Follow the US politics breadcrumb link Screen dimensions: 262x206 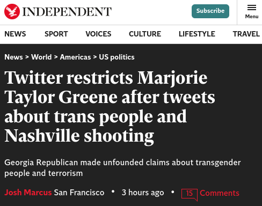point(117,57)
